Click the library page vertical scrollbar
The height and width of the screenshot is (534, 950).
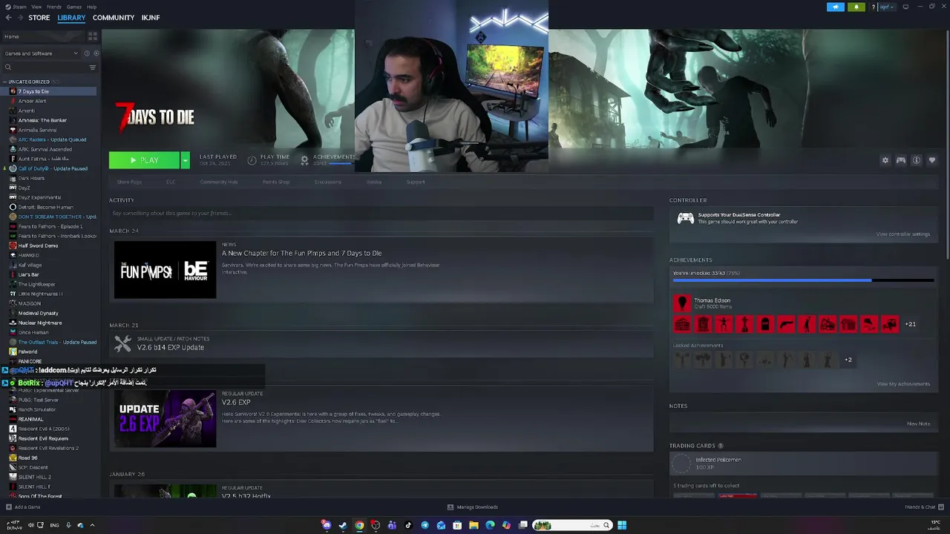click(x=947, y=145)
